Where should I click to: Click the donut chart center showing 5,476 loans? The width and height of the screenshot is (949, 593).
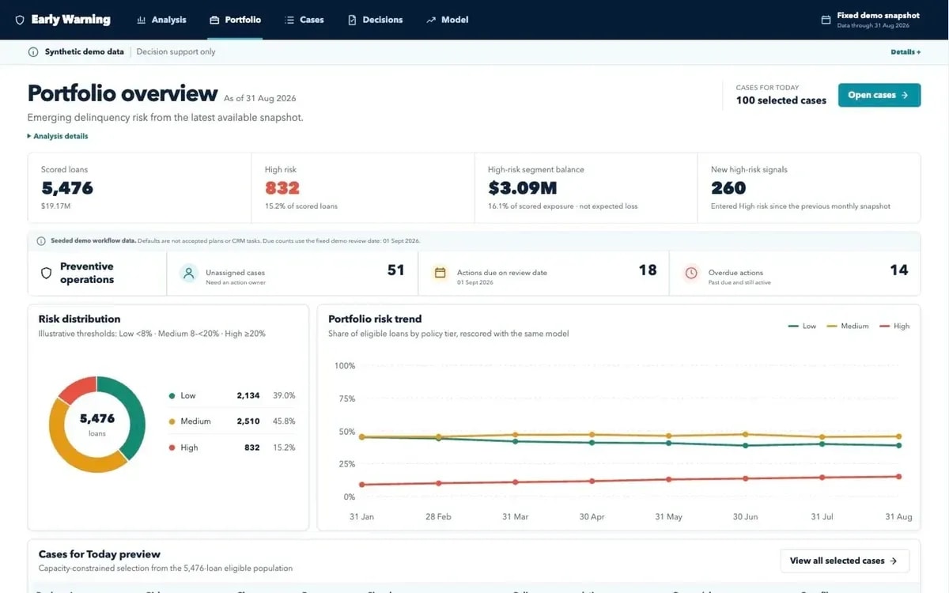tap(97, 424)
